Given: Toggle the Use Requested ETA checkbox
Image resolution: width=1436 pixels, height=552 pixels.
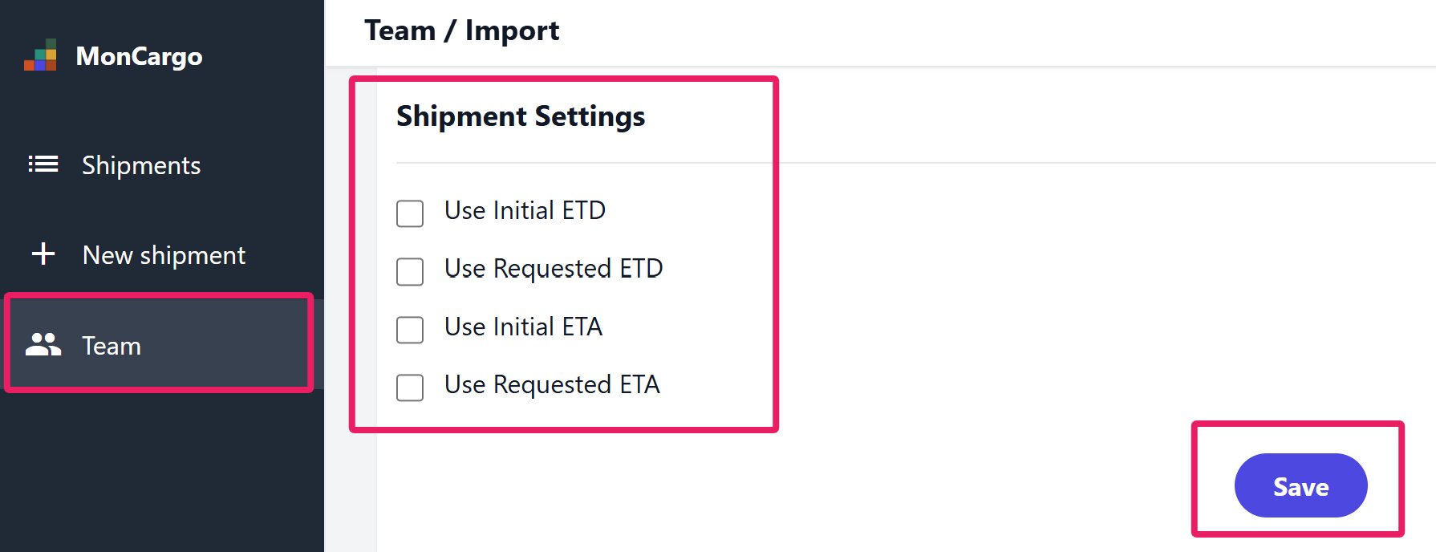Looking at the screenshot, I should [410, 388].
